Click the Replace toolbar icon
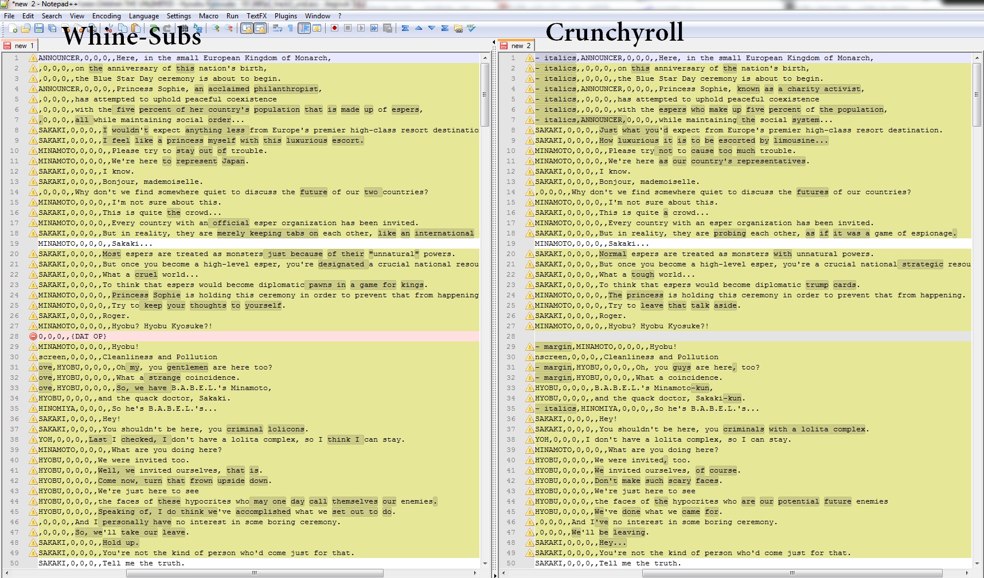Image resolution: width=984 pixels, height=578 pixels. point(198,28)
